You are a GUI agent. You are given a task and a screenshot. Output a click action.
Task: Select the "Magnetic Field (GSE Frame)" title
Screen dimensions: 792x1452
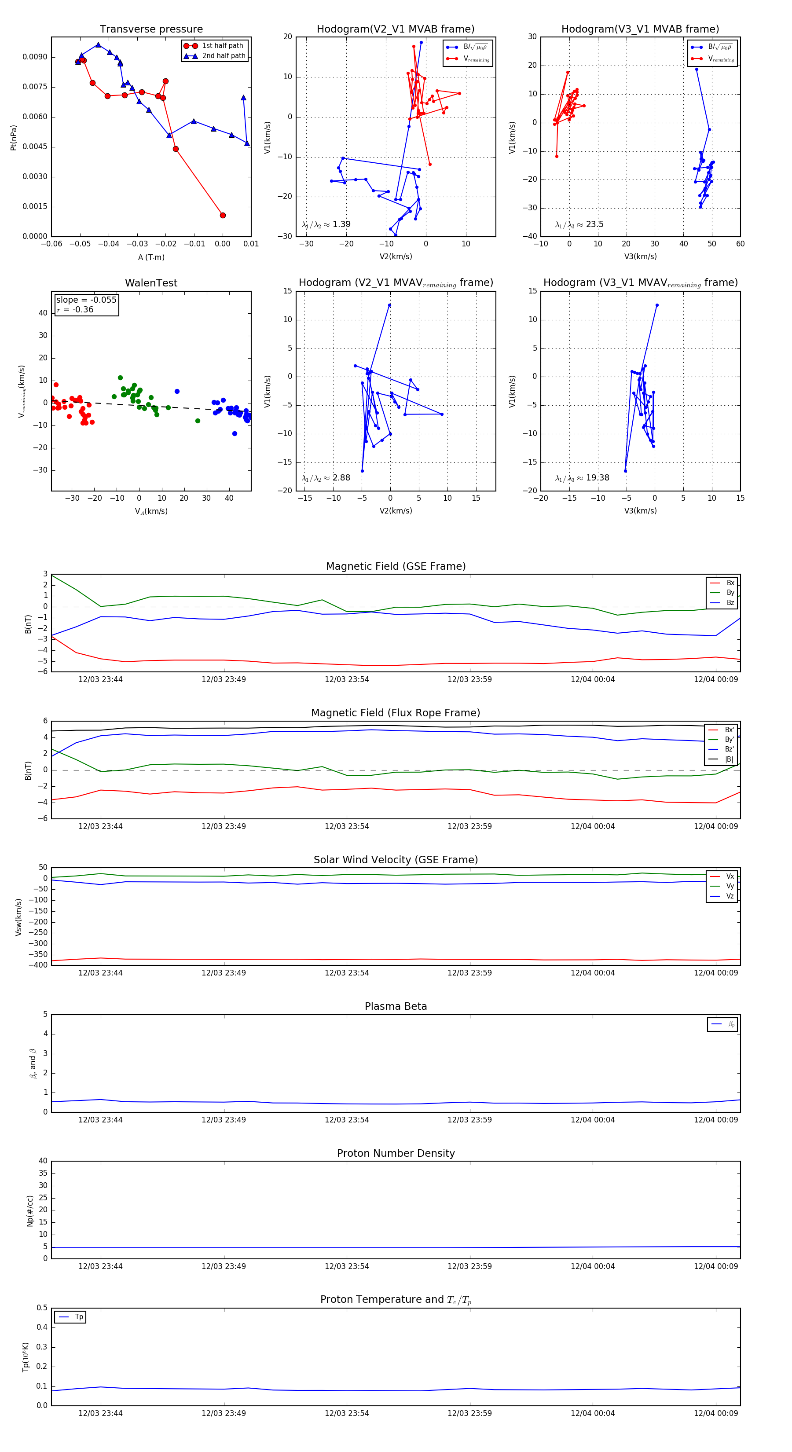[x=396, y=566]
